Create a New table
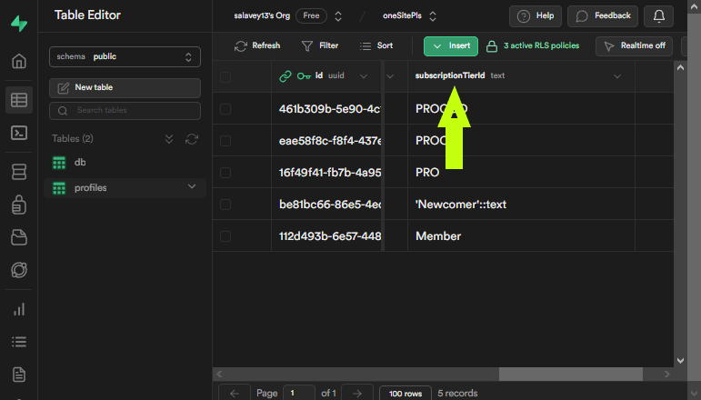This screenshot has height=400, width=701. coord(125,87)
